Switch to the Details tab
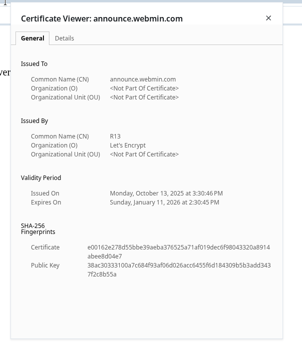302x357 pixels. (64, 38)
